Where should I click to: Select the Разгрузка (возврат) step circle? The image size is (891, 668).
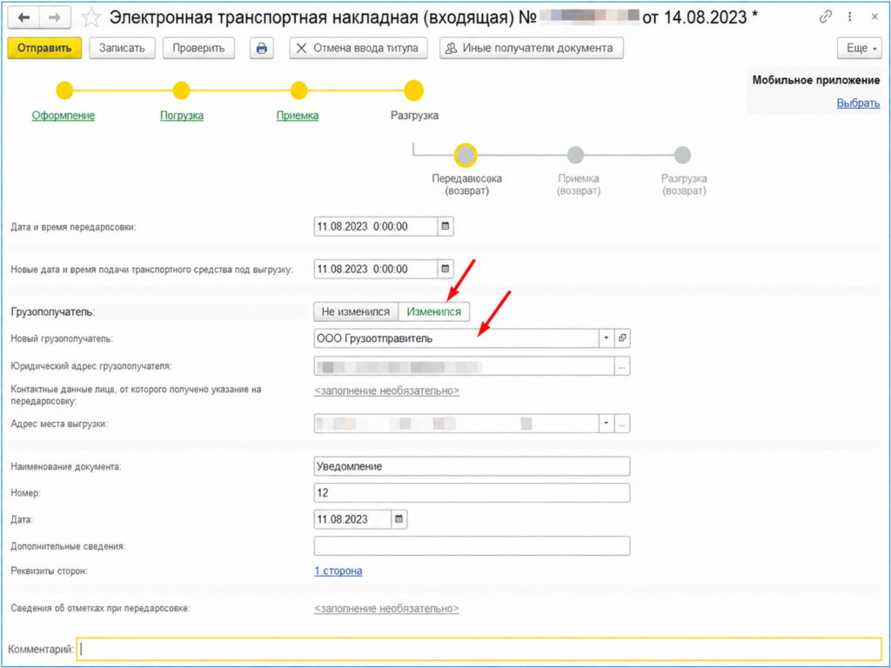(682, 155)
